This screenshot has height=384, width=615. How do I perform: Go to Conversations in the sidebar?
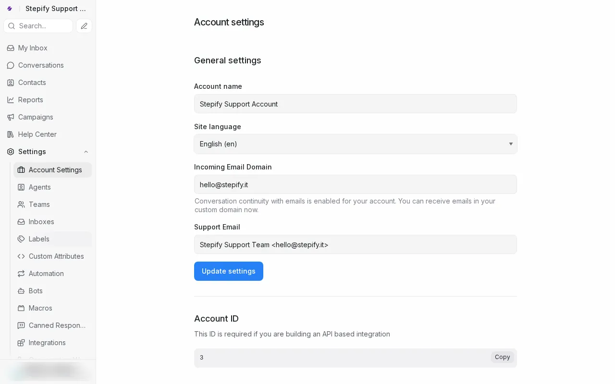click(41, 65)
